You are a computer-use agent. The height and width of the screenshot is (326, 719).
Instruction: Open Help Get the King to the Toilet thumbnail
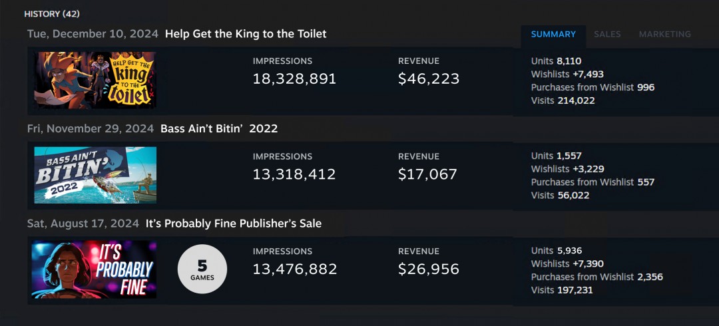point(95,80)
